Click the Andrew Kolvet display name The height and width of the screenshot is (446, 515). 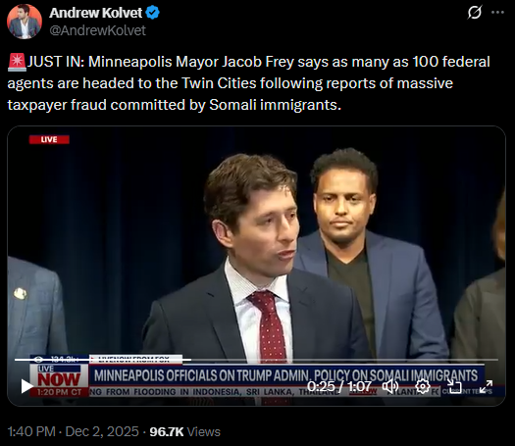tap(95, 13)
